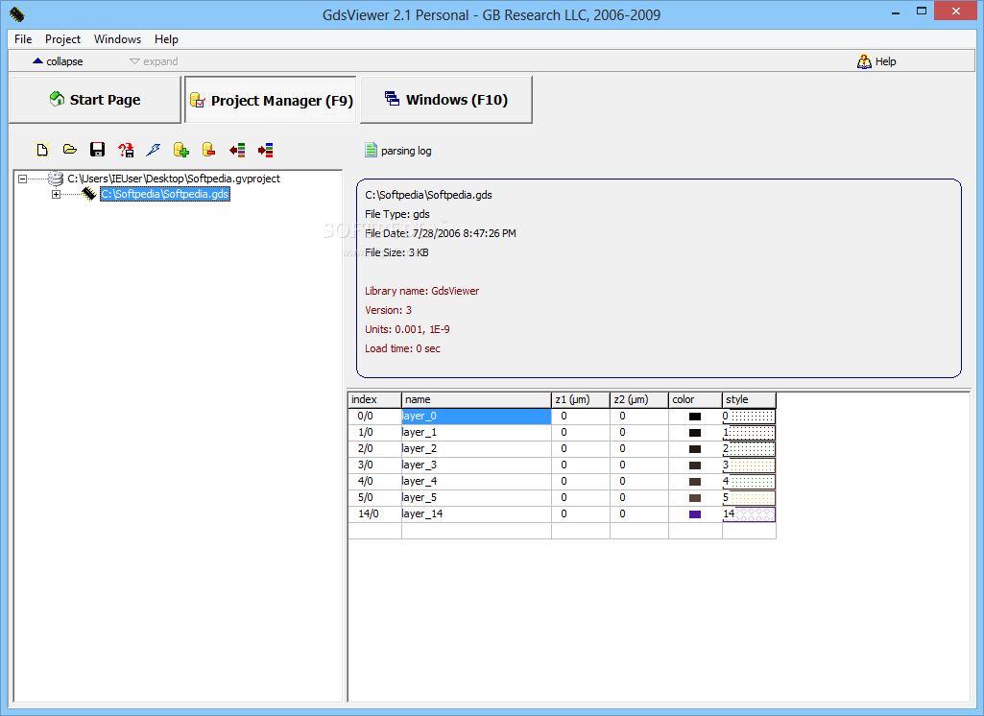Click the 3/0 index cell
Image resolution: width=984 pixels, height=716 pixels.
coord(374,465)
